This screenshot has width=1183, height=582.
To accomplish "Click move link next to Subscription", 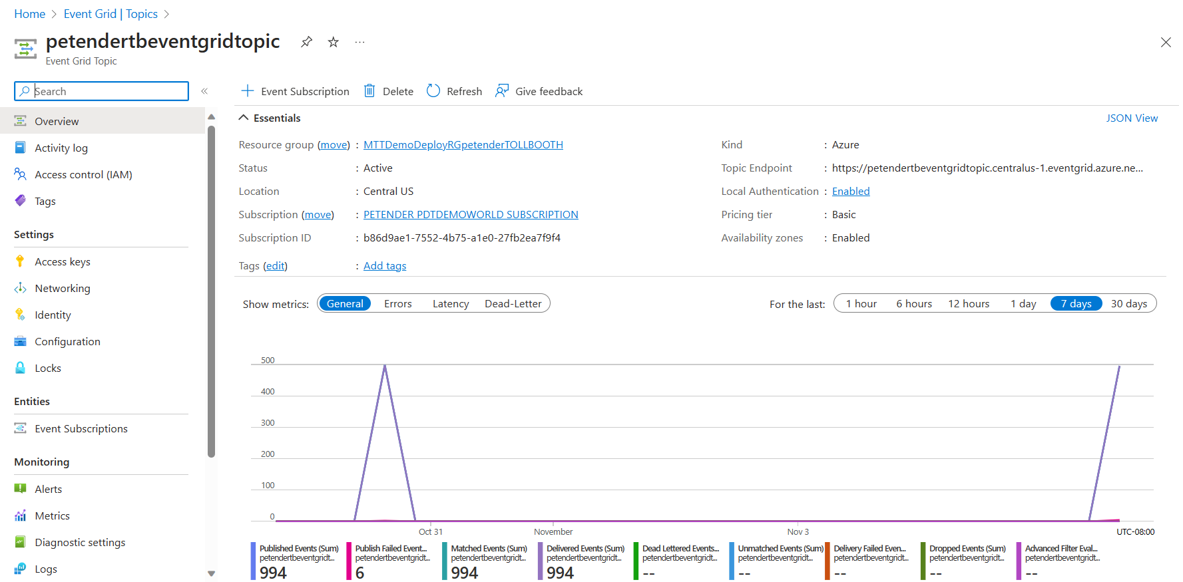I will tap(318, 214).
